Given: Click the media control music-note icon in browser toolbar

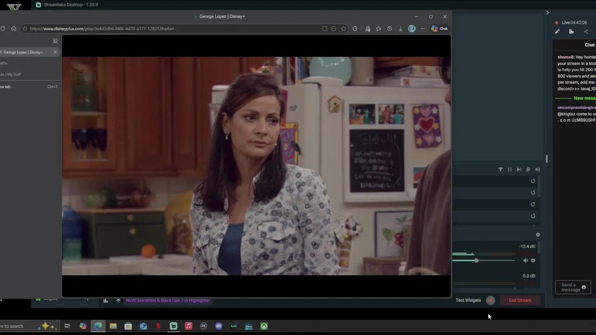Looking at the screenshot, I should [x=367, y=28].
